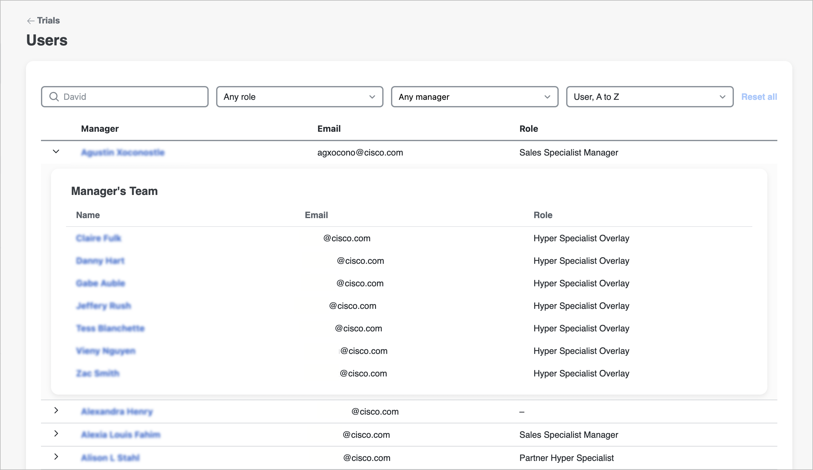Open Agustin Xoconostle's profile link
Viewport: 813px width, 470px height.
[123, 152]
